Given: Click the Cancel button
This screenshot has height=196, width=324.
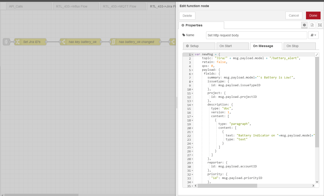Looking at the screenshot, I should (294, 15).
